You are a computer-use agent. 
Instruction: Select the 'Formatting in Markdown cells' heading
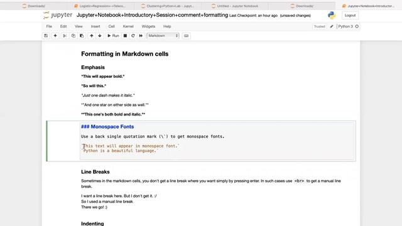coord(125,54)
